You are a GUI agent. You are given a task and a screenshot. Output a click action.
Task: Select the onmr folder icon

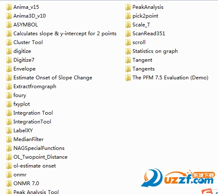pyautogui.click(x=9, y=175)
